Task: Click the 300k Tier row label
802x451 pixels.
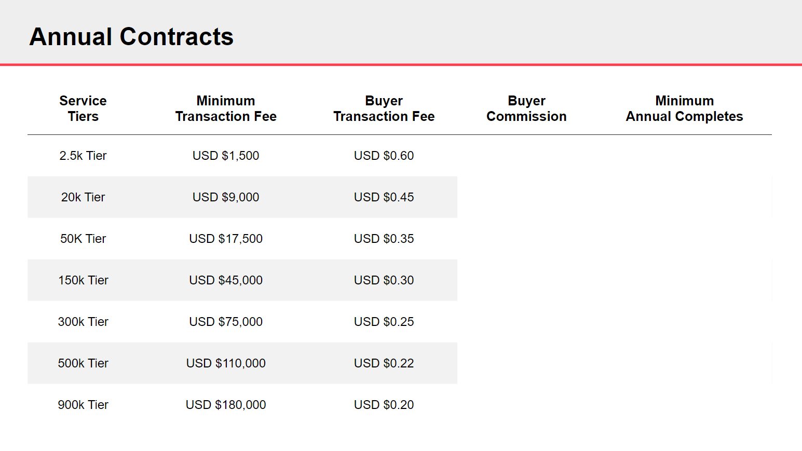Action: 83,322
